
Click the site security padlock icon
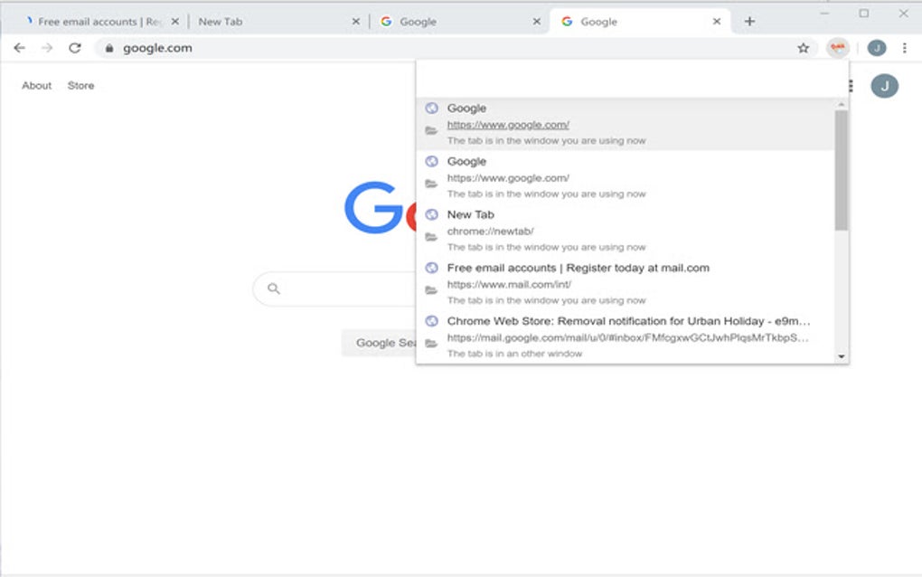click(x=108, y=47)
